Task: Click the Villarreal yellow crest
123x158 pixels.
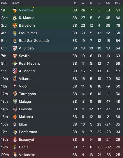Action: click(x=15, y=79)
